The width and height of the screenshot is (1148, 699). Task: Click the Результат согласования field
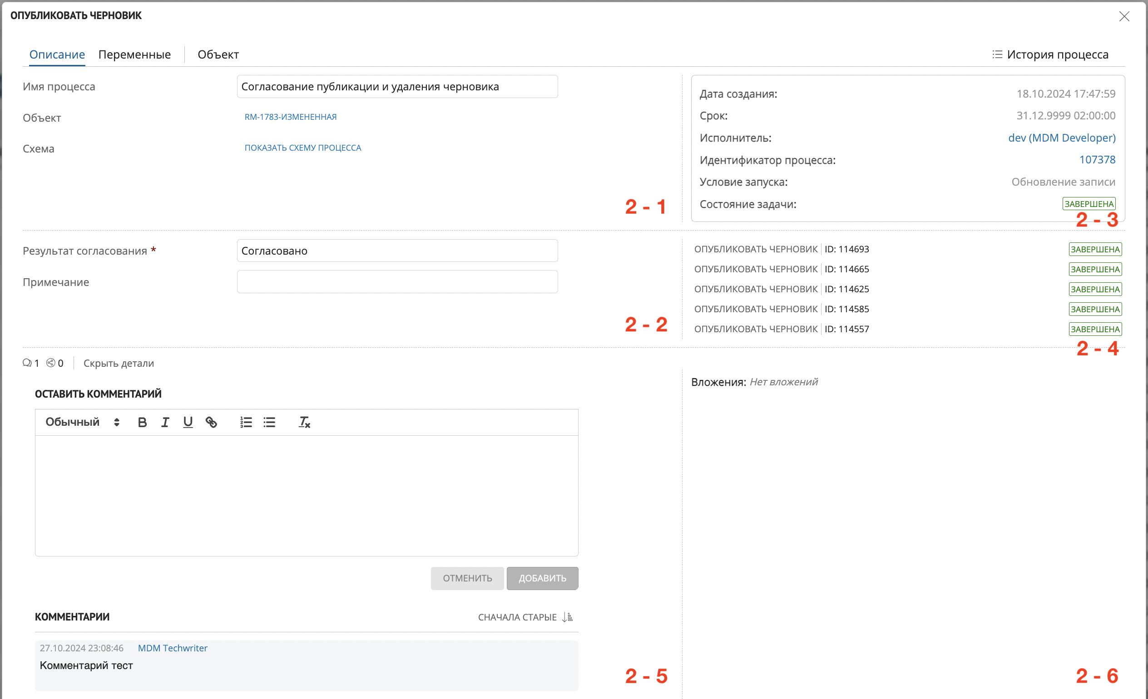[x=397, y=251]
